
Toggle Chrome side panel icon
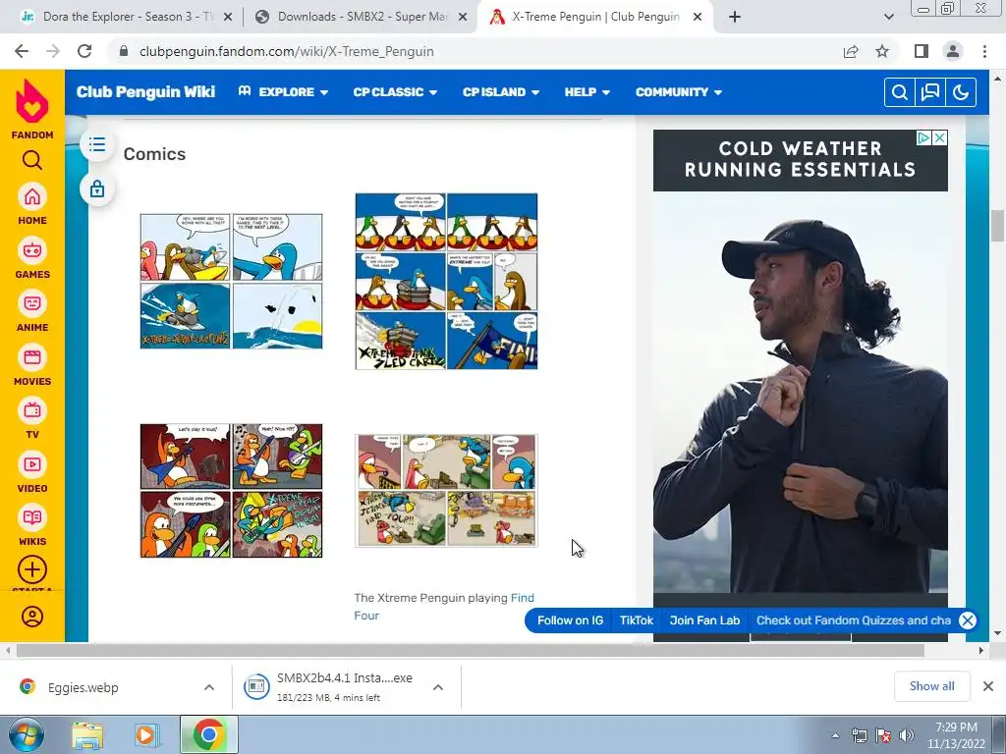click(922, 51)
